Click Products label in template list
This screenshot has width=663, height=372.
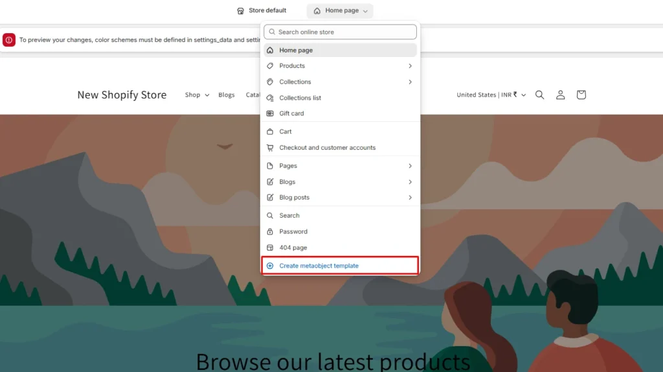[292, 66]
